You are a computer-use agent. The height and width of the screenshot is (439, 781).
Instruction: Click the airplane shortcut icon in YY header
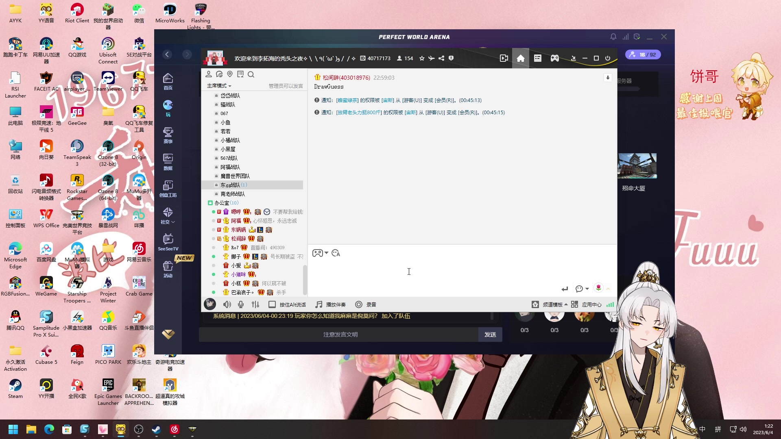[x=432, y=58]
